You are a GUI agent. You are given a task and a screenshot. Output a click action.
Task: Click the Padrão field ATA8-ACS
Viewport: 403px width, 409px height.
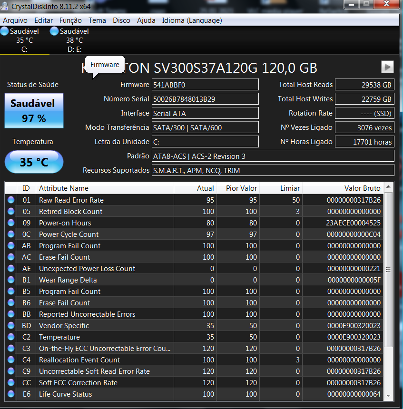click(x=273, y=156)
